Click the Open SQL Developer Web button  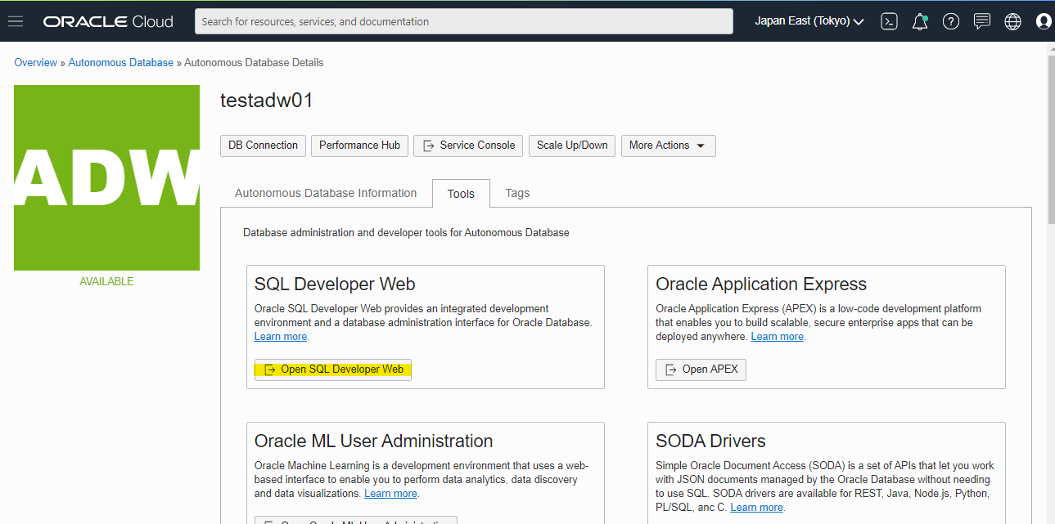pos(333,369)
